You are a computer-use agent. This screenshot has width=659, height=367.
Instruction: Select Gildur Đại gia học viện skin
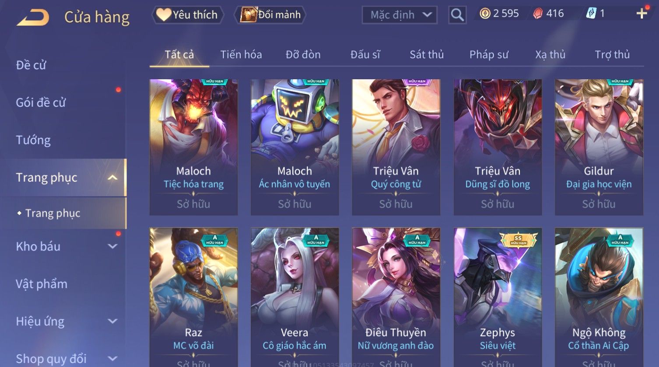click(599, 147)
